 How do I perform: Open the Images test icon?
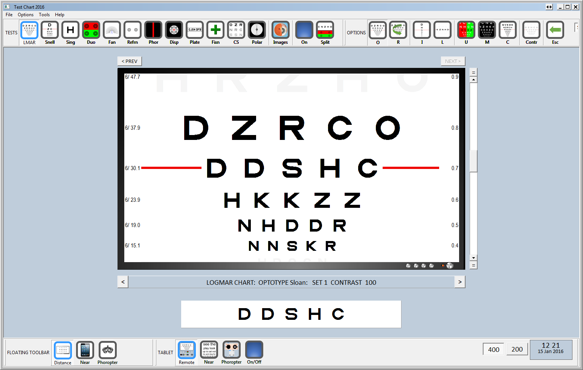281,30
